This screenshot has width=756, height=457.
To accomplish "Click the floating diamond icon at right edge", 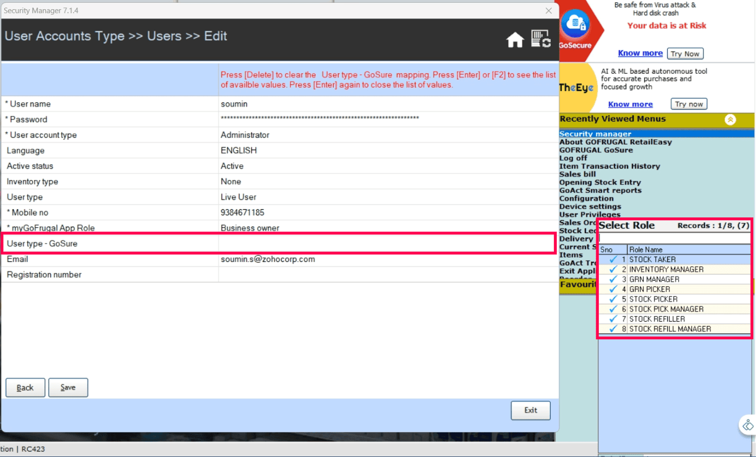I will (748, 425).
